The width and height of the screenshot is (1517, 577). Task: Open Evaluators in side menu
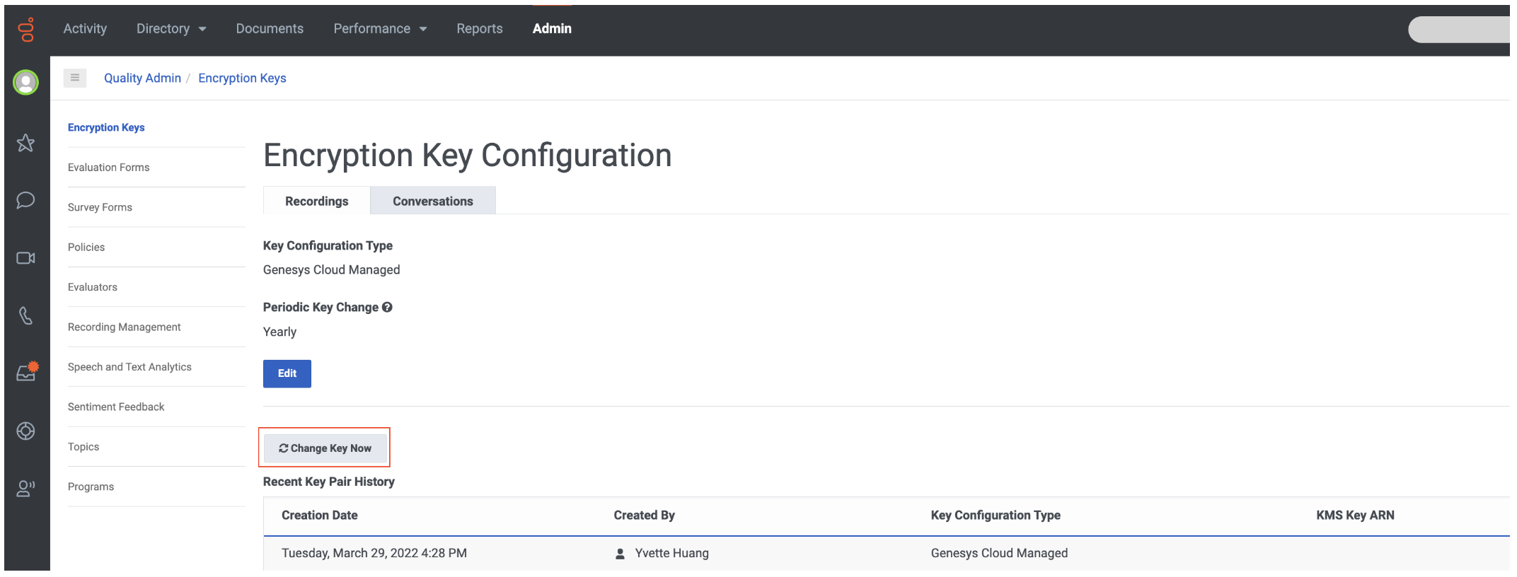[93, 287]
